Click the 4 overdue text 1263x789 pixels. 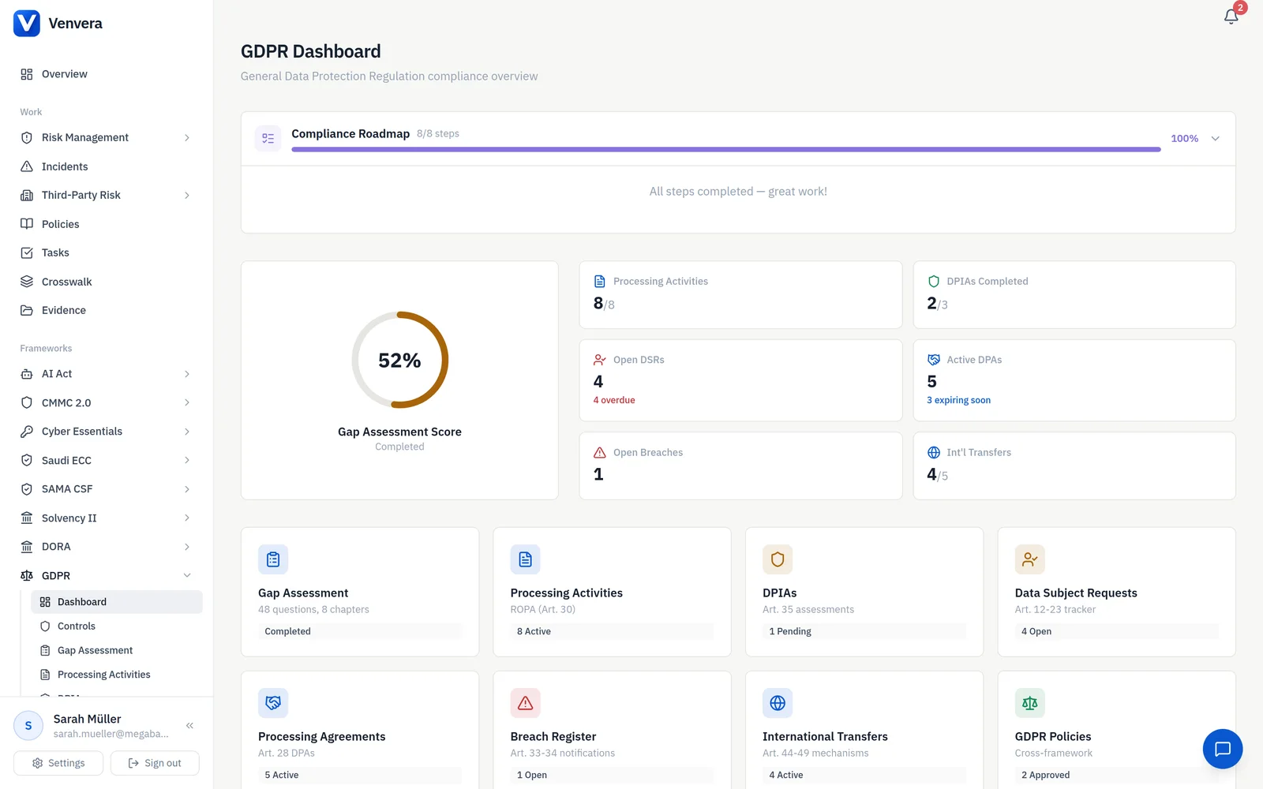click(614, 400)
